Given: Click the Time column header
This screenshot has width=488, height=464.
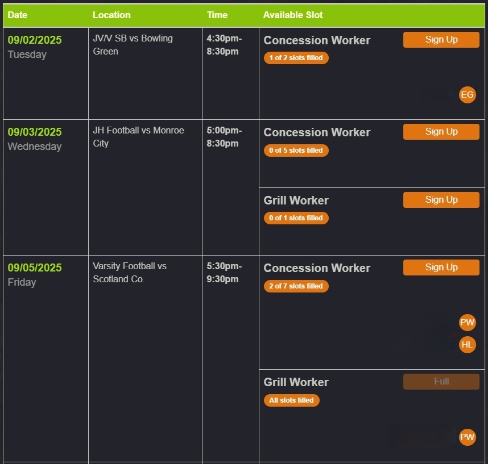Looking at the screenshot, I should coord(217,15).
